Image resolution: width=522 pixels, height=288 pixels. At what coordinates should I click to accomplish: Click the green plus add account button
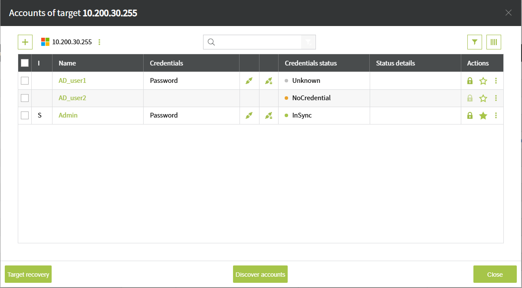pyautogui.click(x=25, y=42)
